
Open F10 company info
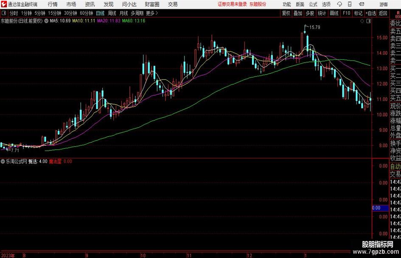(347, 13)
